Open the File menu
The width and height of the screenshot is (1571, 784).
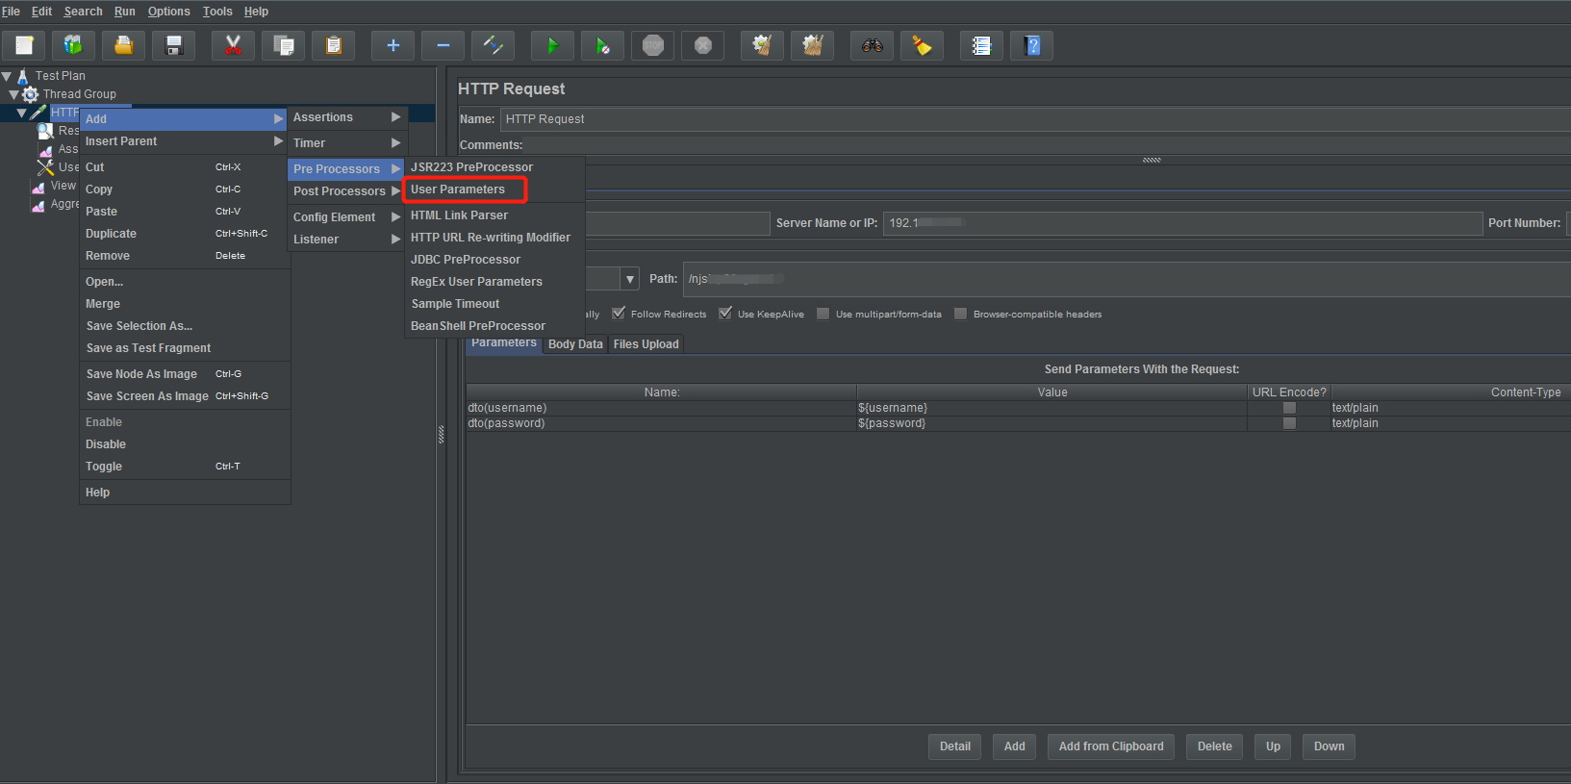pyautogui.click(x=12, y=12)
